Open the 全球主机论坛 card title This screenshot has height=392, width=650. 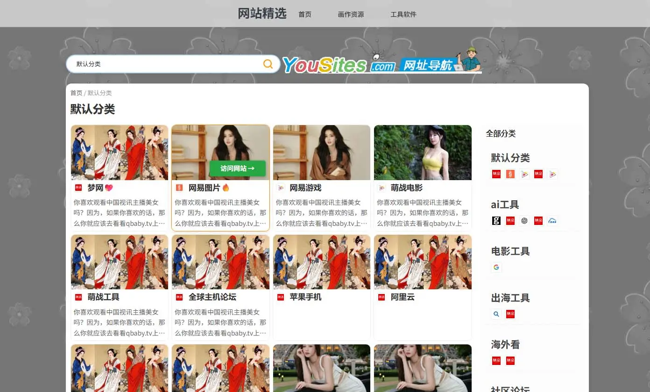[x=212, y=297]
